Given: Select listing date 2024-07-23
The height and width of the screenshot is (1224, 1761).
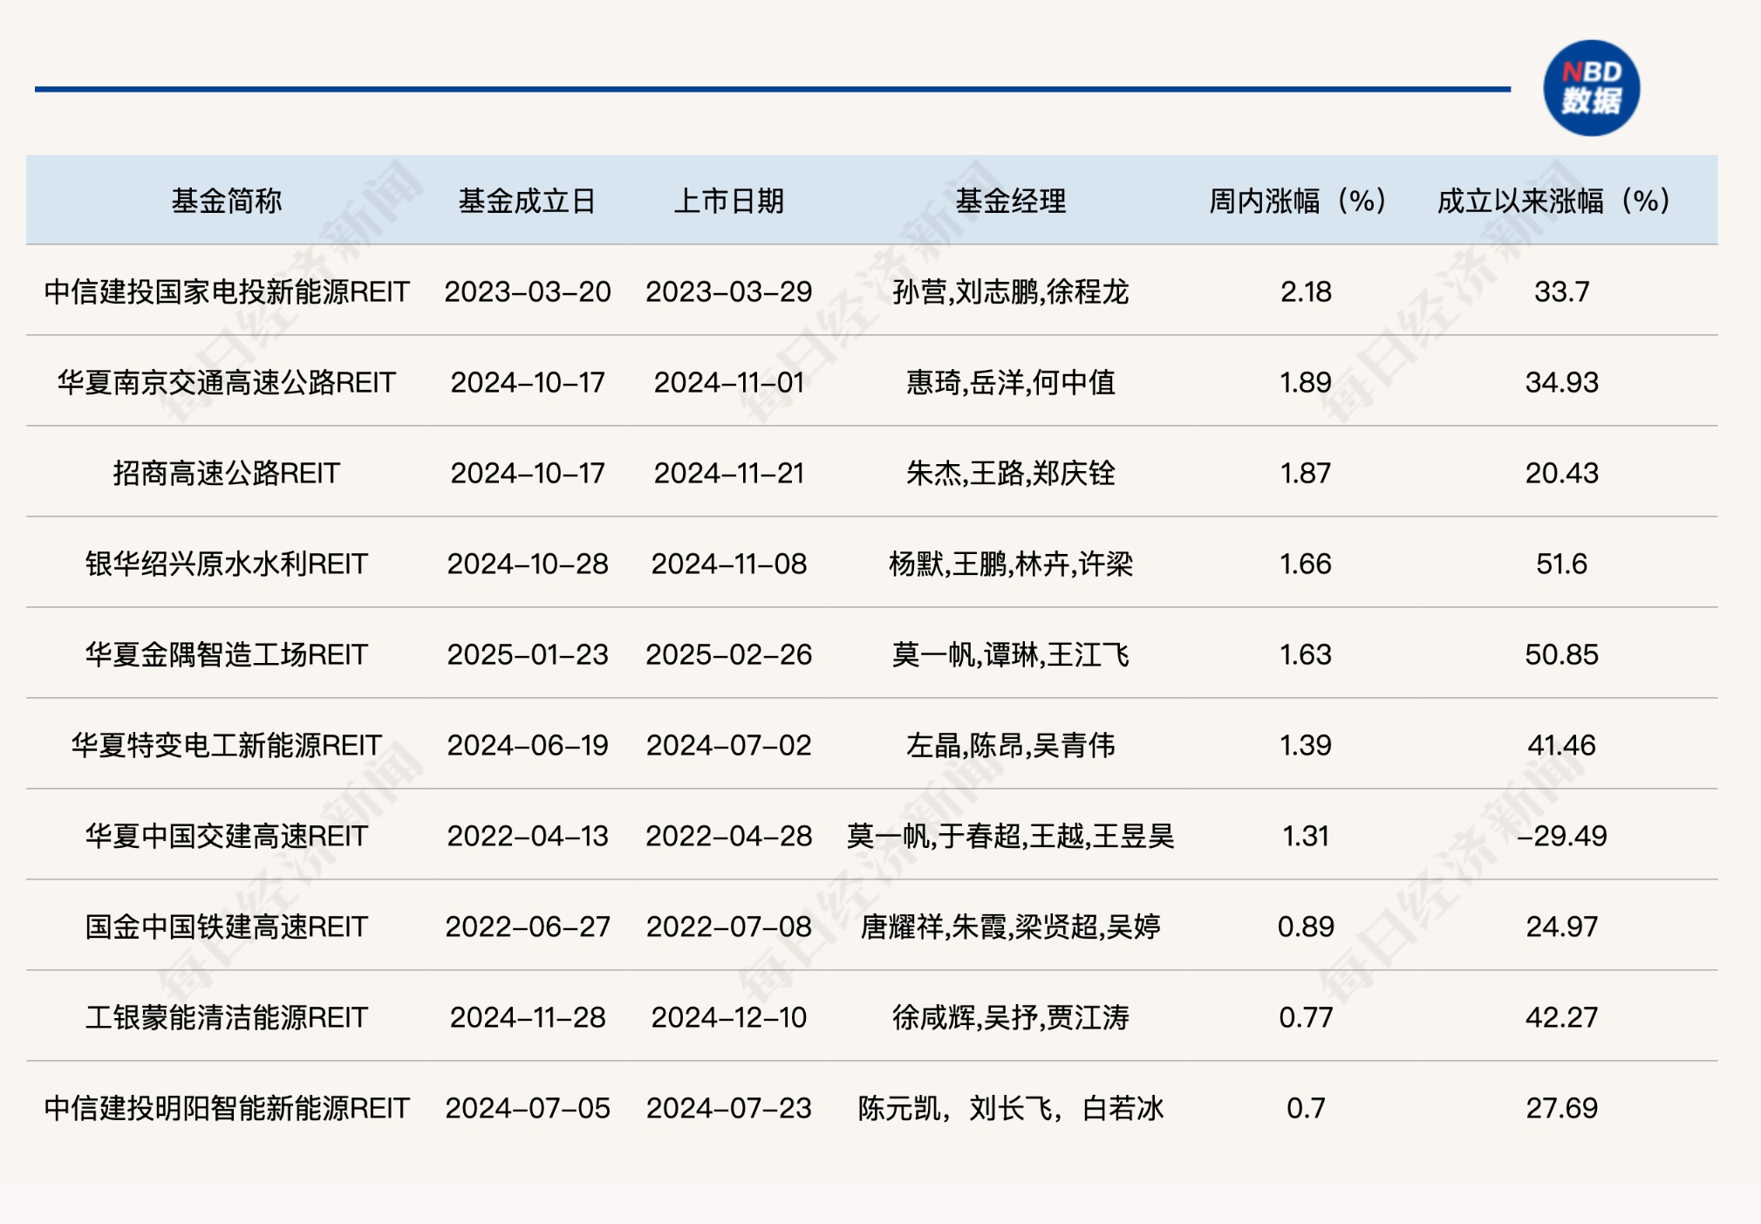Looking at the screenshot, I should [x=729, y=1108].
